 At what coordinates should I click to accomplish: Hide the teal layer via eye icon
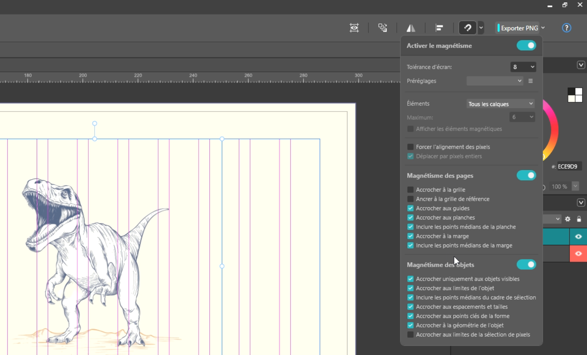pyautogui.click(x=578, y=237)
